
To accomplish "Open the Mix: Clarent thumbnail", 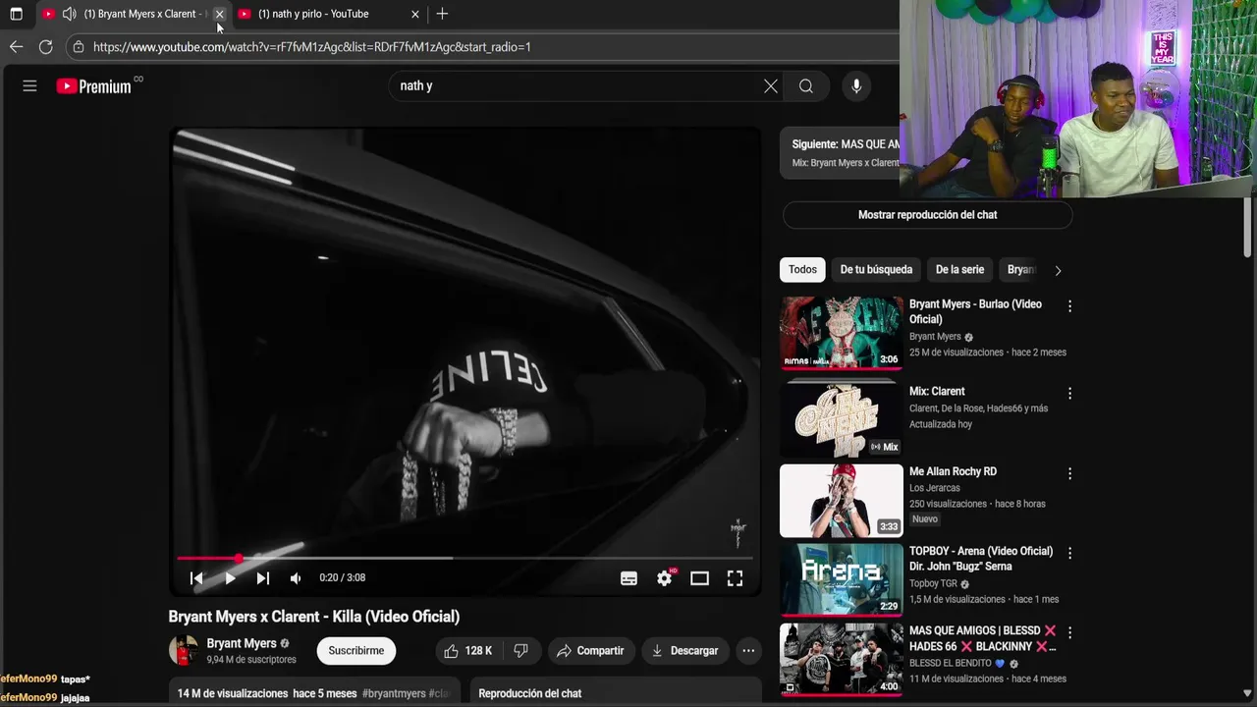I will 841,420.
